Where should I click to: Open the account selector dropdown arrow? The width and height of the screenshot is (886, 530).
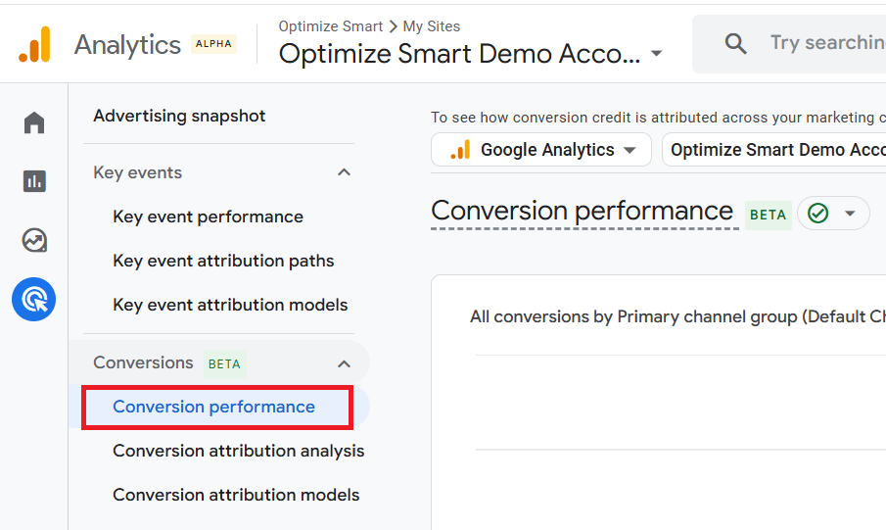click(x=656, y=54)
